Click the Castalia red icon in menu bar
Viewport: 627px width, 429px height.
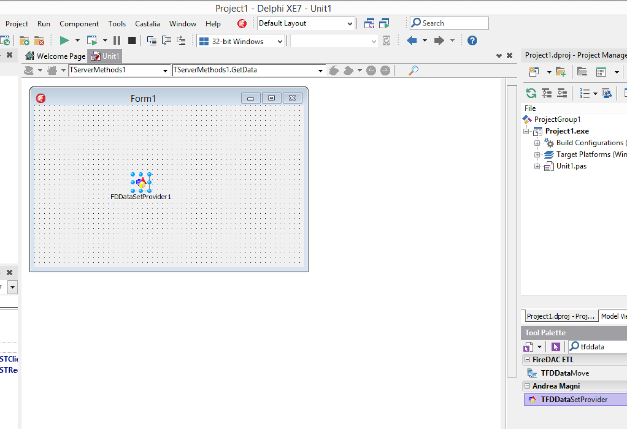click(x=242, y=24)
